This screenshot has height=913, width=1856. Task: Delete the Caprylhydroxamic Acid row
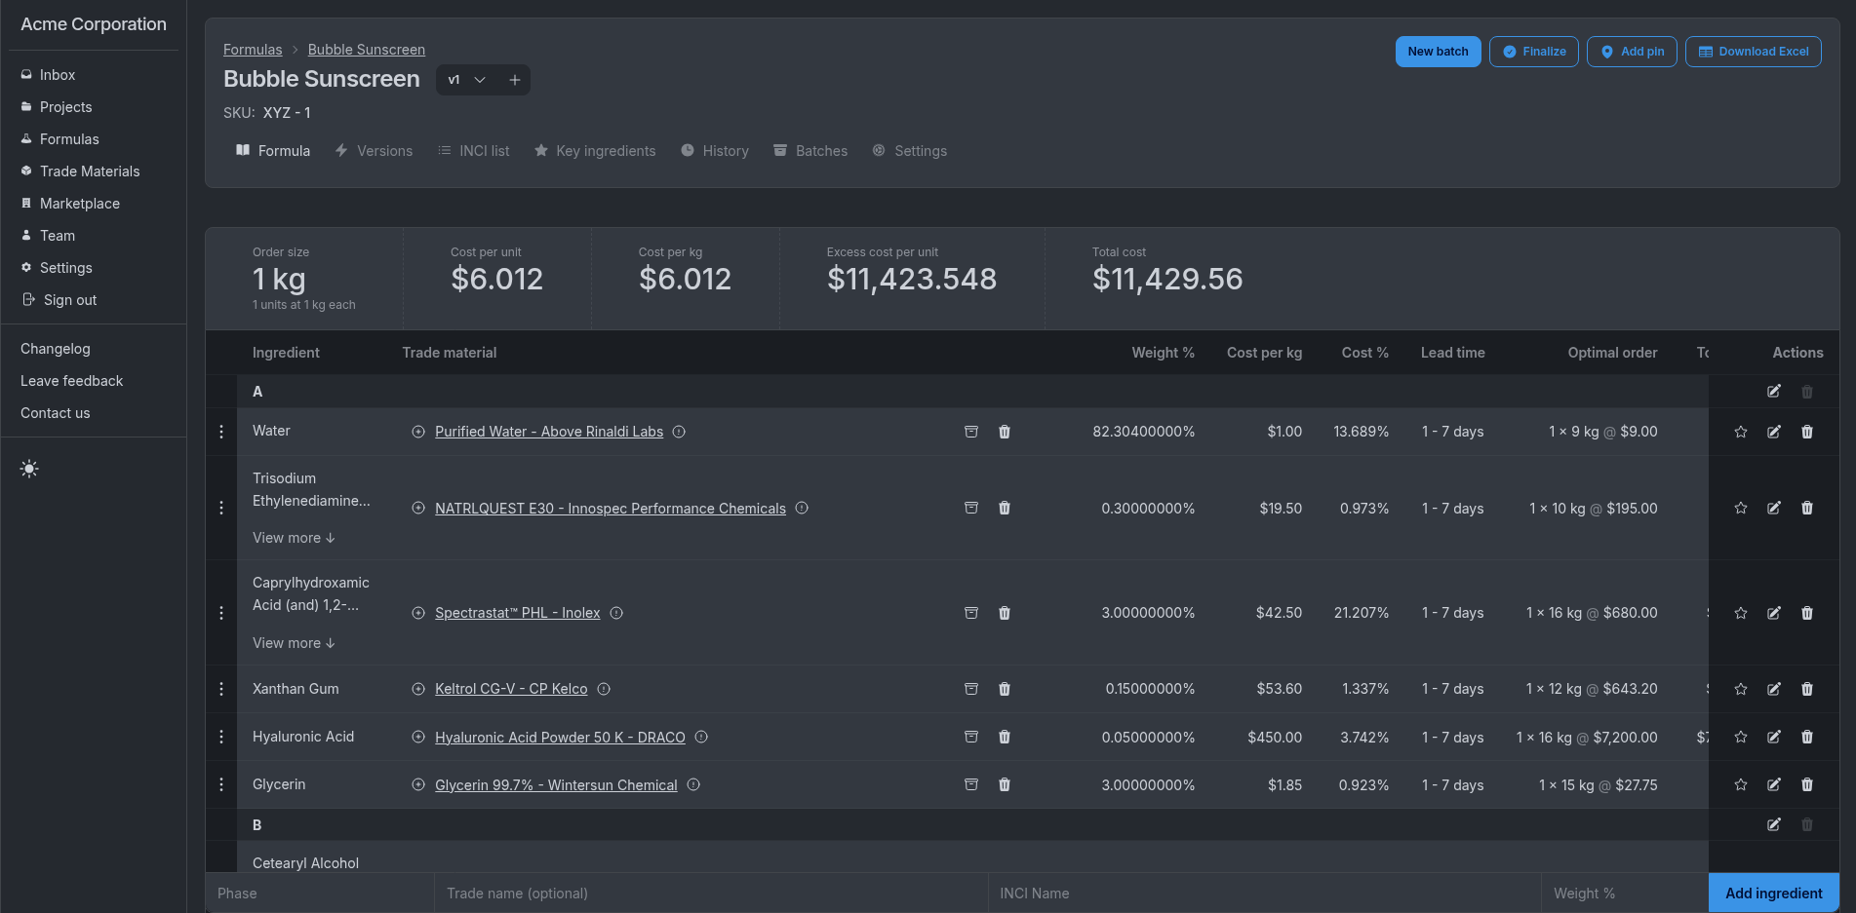(x=1807, y=613)
